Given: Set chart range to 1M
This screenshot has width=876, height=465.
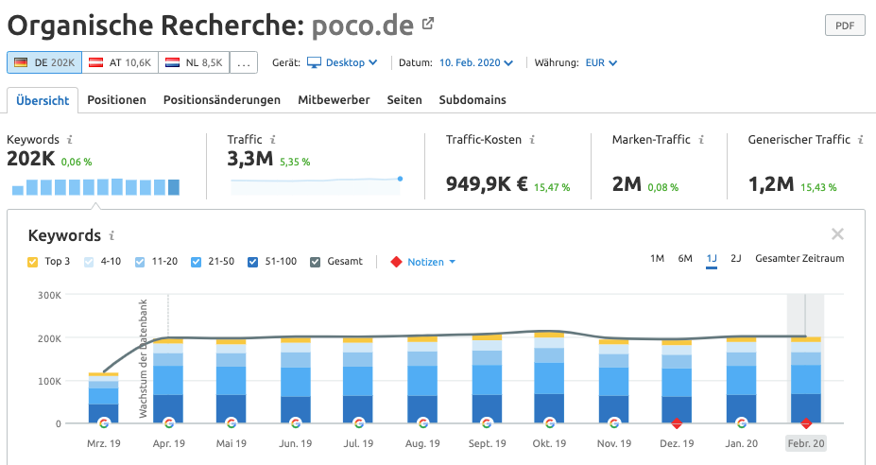Looking at the screenshot, I should (657, 258).
